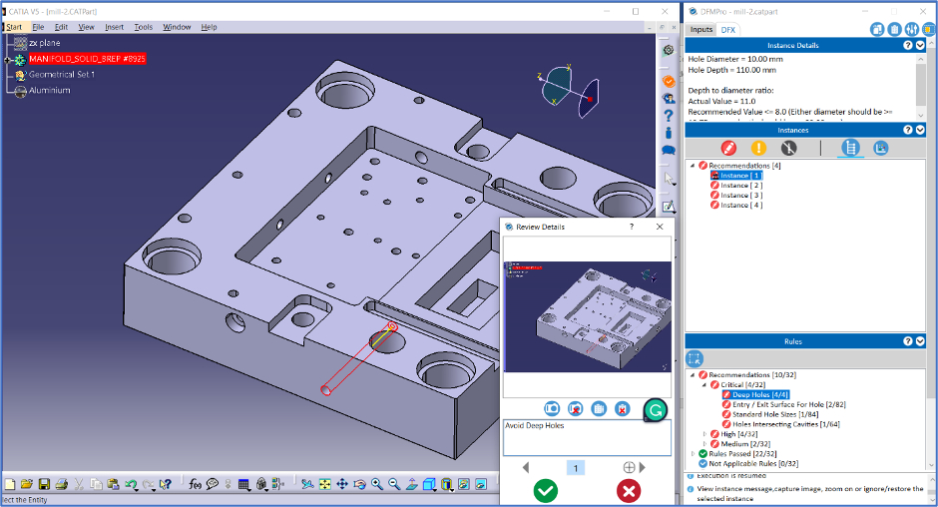Viewport: 938px width, 507px height.
Task: Open the Isometric View cube icon
Action: 429,484
